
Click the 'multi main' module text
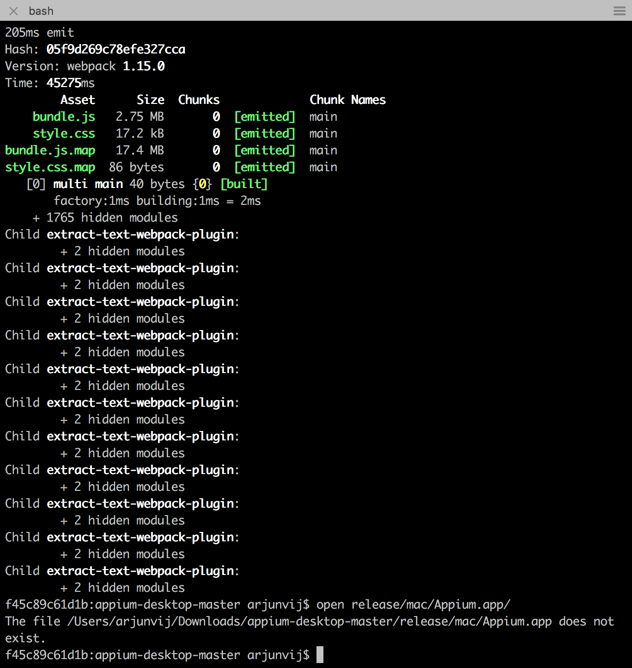coord(88,184)
